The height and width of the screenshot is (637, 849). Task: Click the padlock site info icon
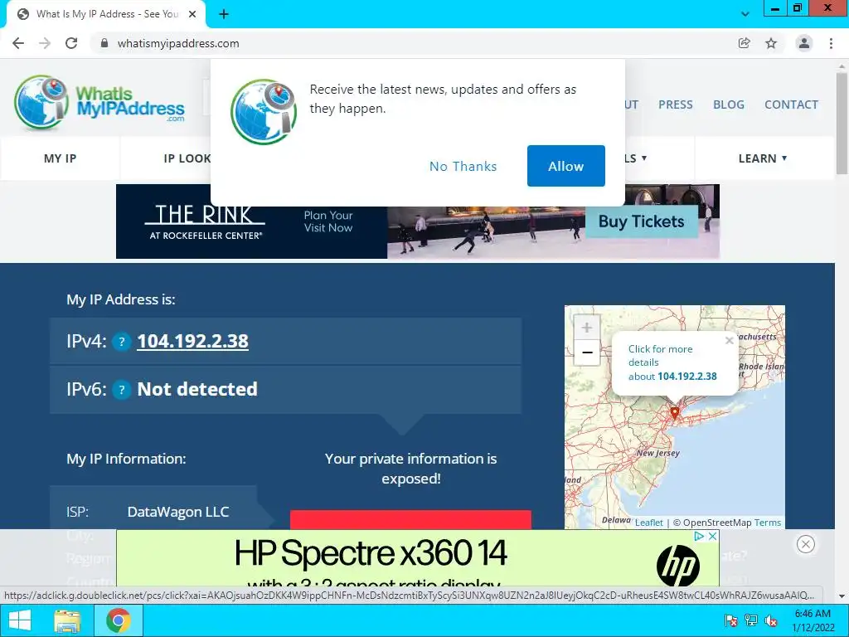pyautogui.click(x=104, y=43)
